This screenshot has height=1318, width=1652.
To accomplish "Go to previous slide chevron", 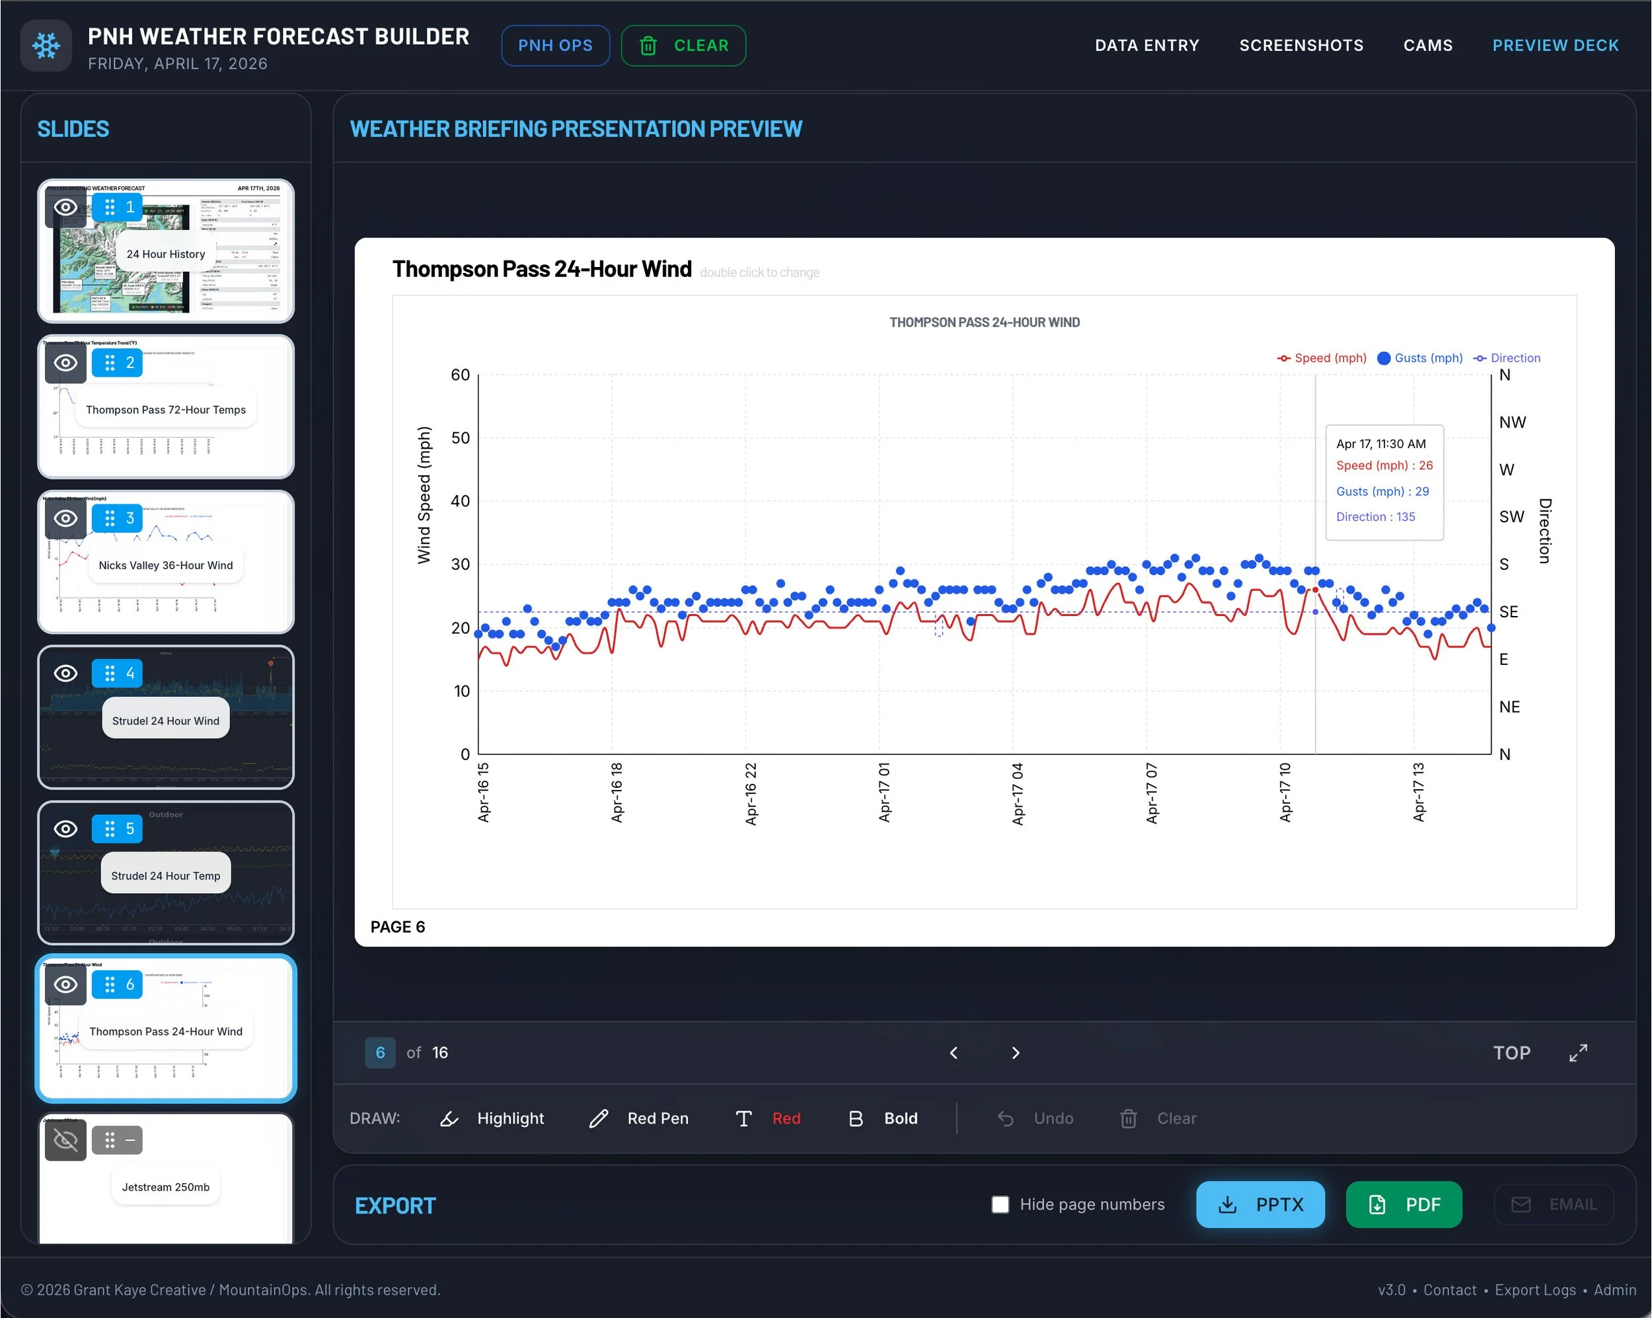I will point(954,1054).
